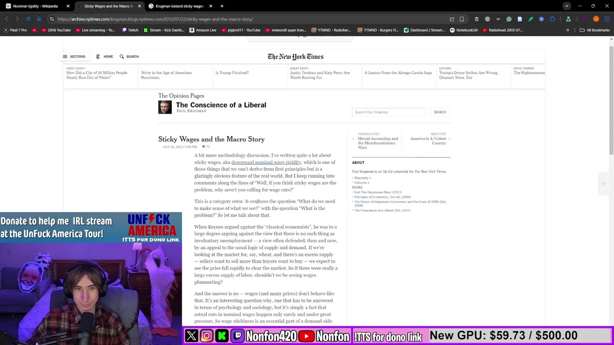Image resolution: width=614 pixels, height=345 pixels.
Task: Reload the page with the refresh icon
Action: 28,19
